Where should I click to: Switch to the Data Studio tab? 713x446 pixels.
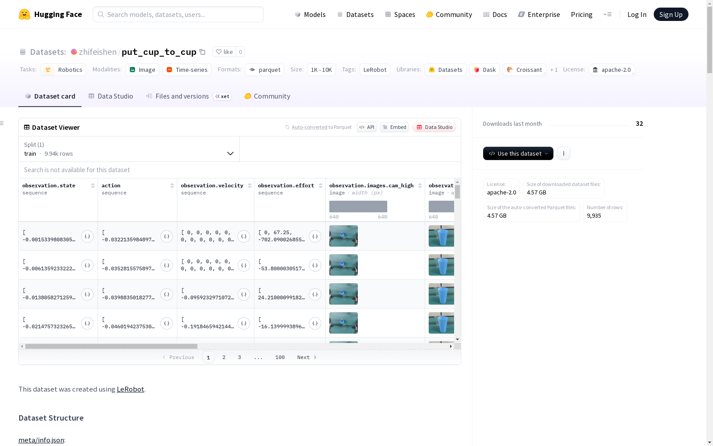pyautogui.click(x=111, y=96)
